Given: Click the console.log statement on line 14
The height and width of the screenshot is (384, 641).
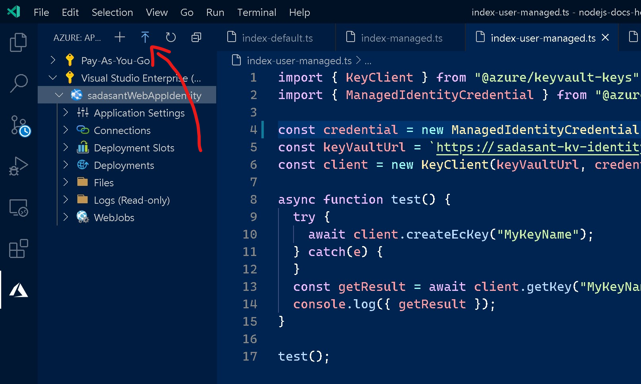Looking at the screenshot, I should coord(394,304).
